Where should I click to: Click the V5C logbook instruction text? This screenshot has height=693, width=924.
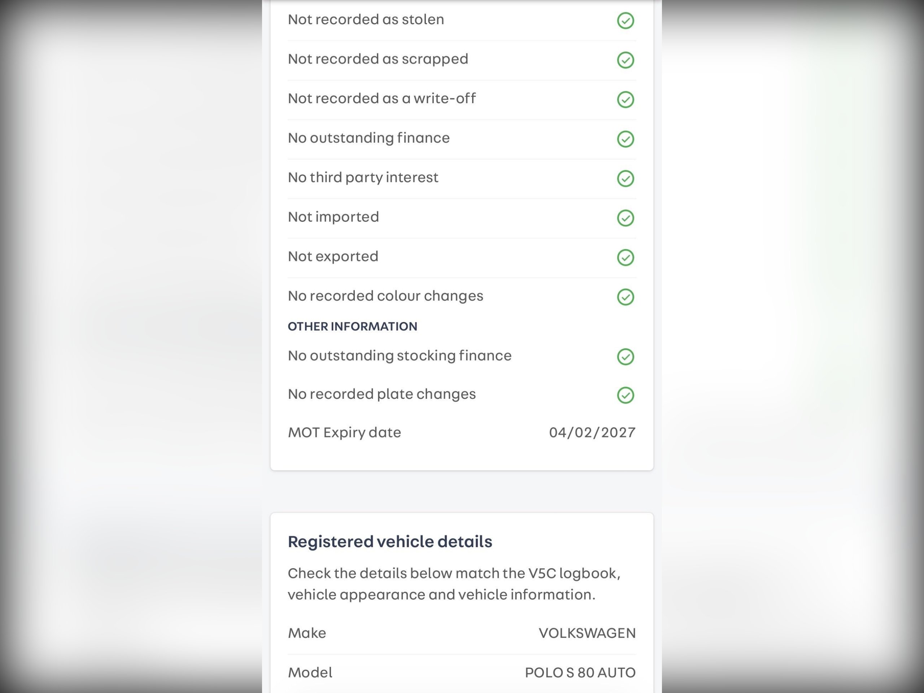coord(454,584)
